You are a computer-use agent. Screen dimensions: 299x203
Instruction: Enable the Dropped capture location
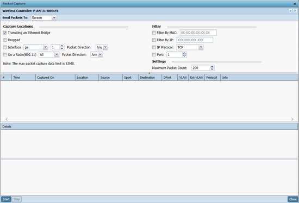5,40
